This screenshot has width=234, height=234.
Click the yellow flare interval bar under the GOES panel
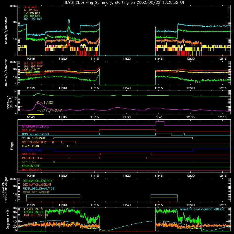pyautogui.click(x=36, y=114)
